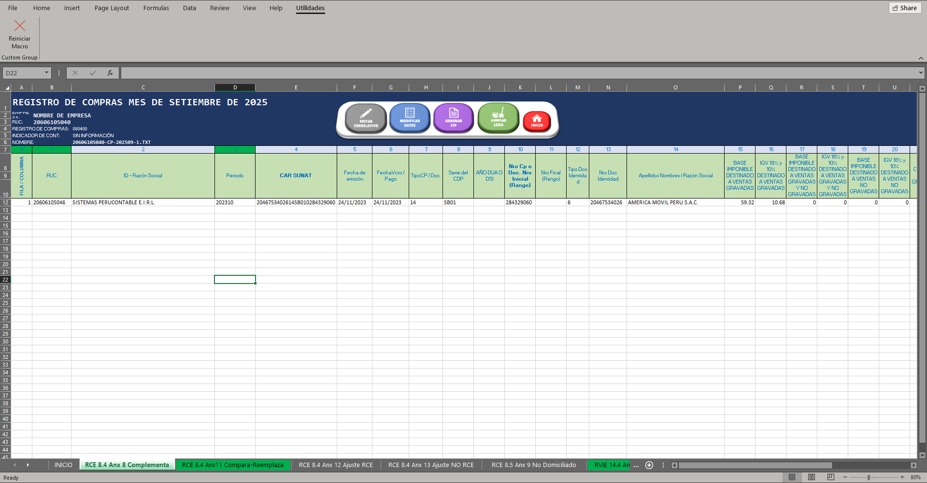Click the red Inicio home button
The width and height of the screenshot is (927, 483).
point(537,121)
